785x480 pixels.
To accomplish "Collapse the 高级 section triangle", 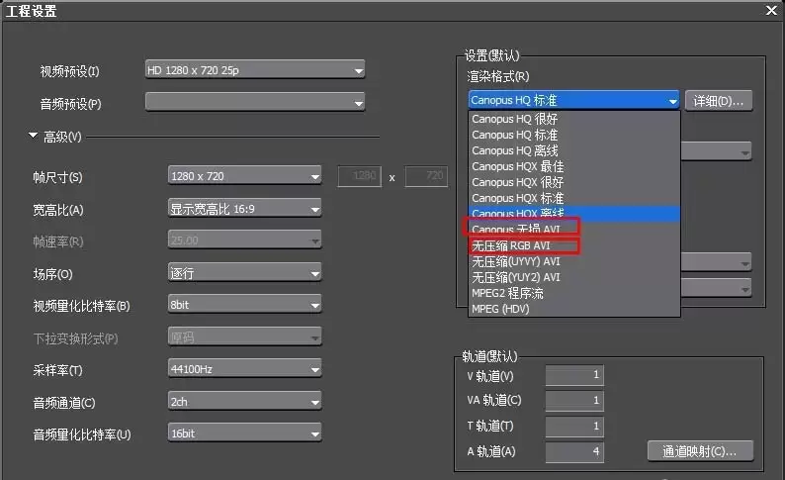I will [33, 136].
